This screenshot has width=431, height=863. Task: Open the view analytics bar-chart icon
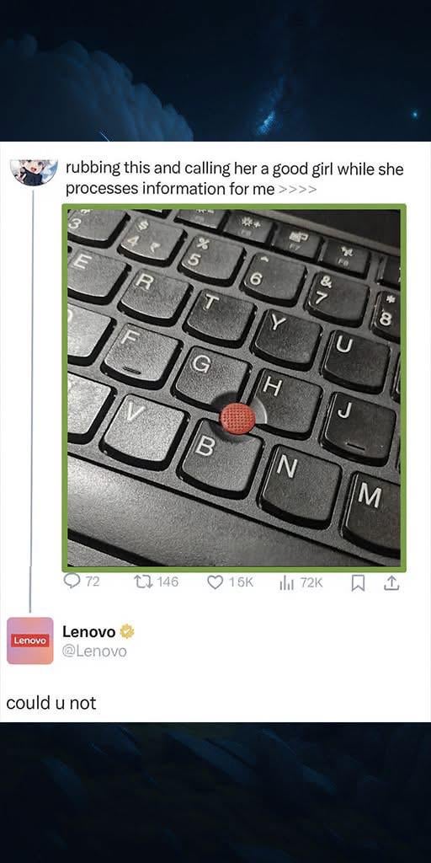287,583
